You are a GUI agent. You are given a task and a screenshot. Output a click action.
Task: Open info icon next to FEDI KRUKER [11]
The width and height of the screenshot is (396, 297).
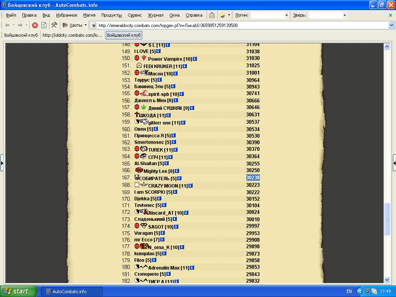184,66
